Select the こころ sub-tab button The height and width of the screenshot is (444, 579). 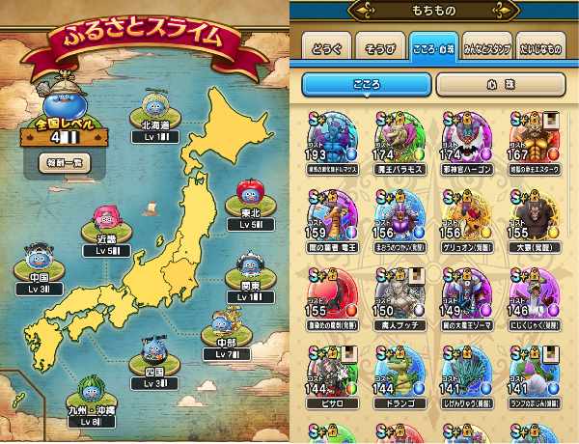(x=367, y=85)
